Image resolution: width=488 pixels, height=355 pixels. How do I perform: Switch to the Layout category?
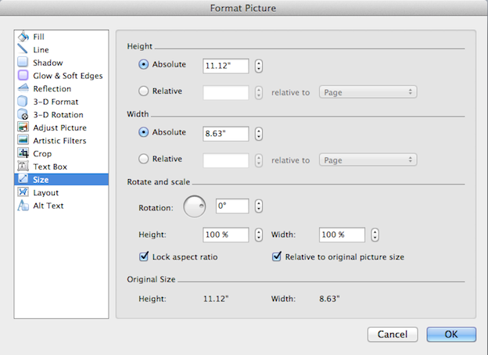point(45,192)
